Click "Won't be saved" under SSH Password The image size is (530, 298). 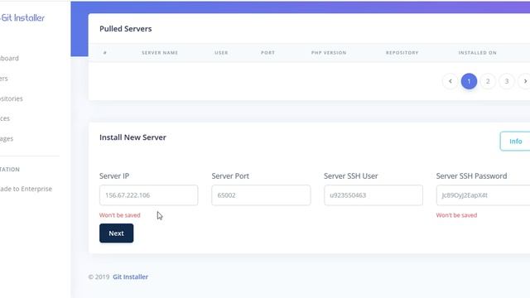[456, 215]
